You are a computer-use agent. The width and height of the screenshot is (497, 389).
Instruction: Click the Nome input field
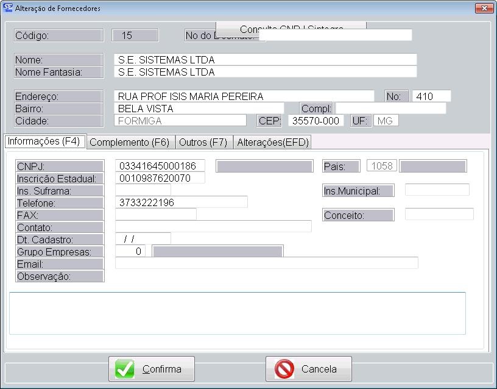265,60
